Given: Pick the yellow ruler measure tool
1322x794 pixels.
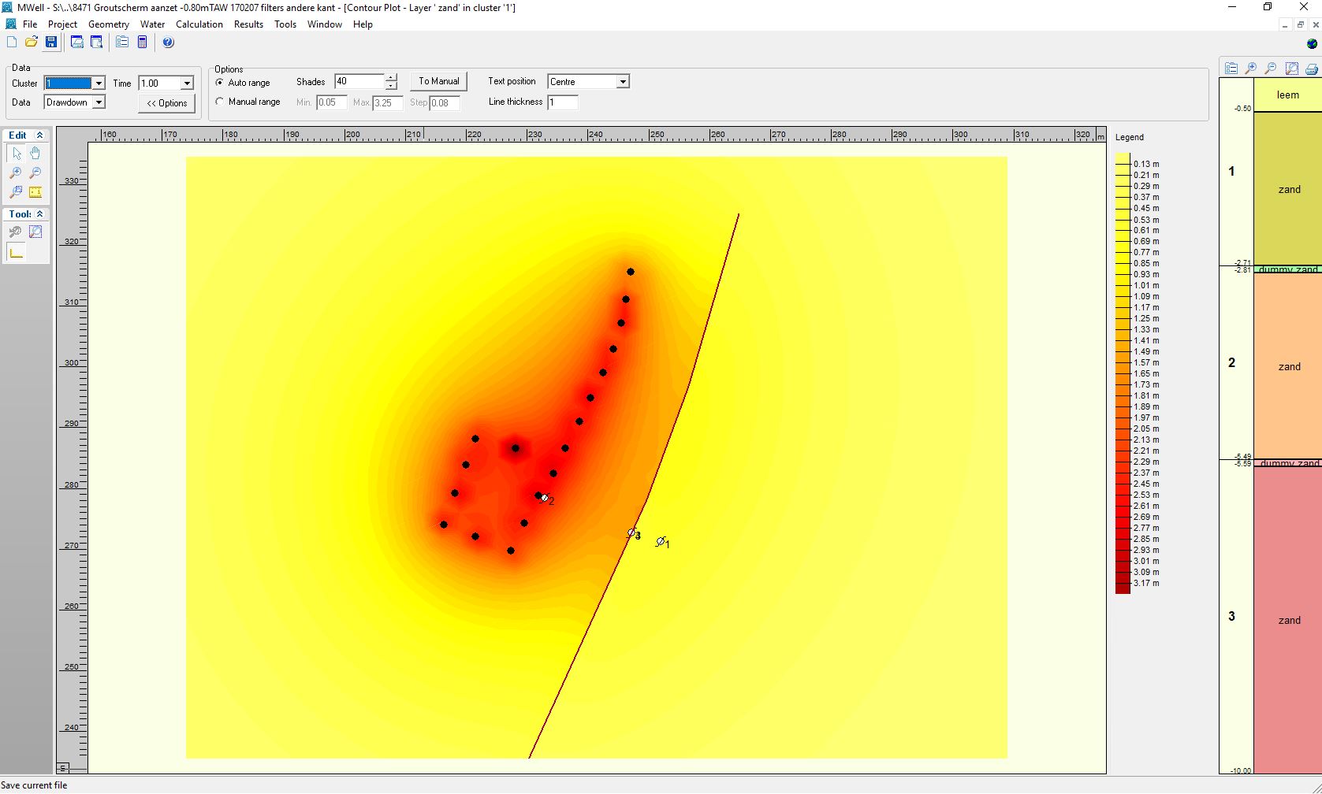Looking at the screenshot, I should click(x=35, y=192).
